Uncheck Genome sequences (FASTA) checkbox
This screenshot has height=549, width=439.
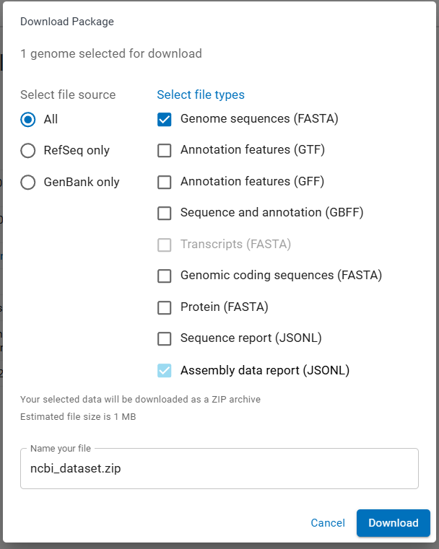click(165, 119)
